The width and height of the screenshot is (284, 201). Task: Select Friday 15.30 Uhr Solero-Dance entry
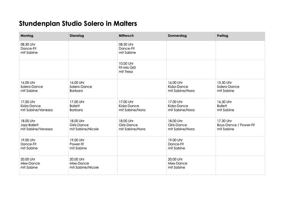click(240, 88)
